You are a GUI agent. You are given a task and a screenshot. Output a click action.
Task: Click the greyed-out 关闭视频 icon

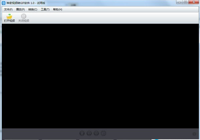pos(24,16)
